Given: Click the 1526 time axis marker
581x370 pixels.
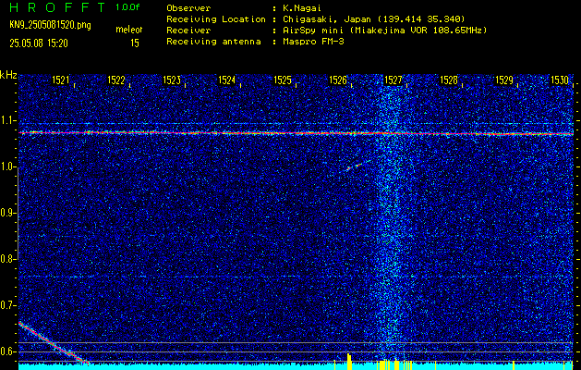Looking at the screenshot, I should point(338,80).
